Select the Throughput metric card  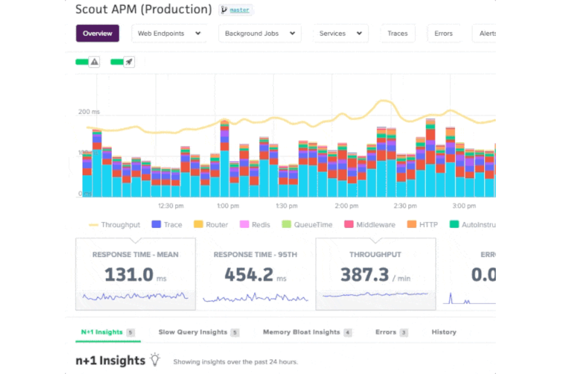pyautogui.click(x=375, y=274)
